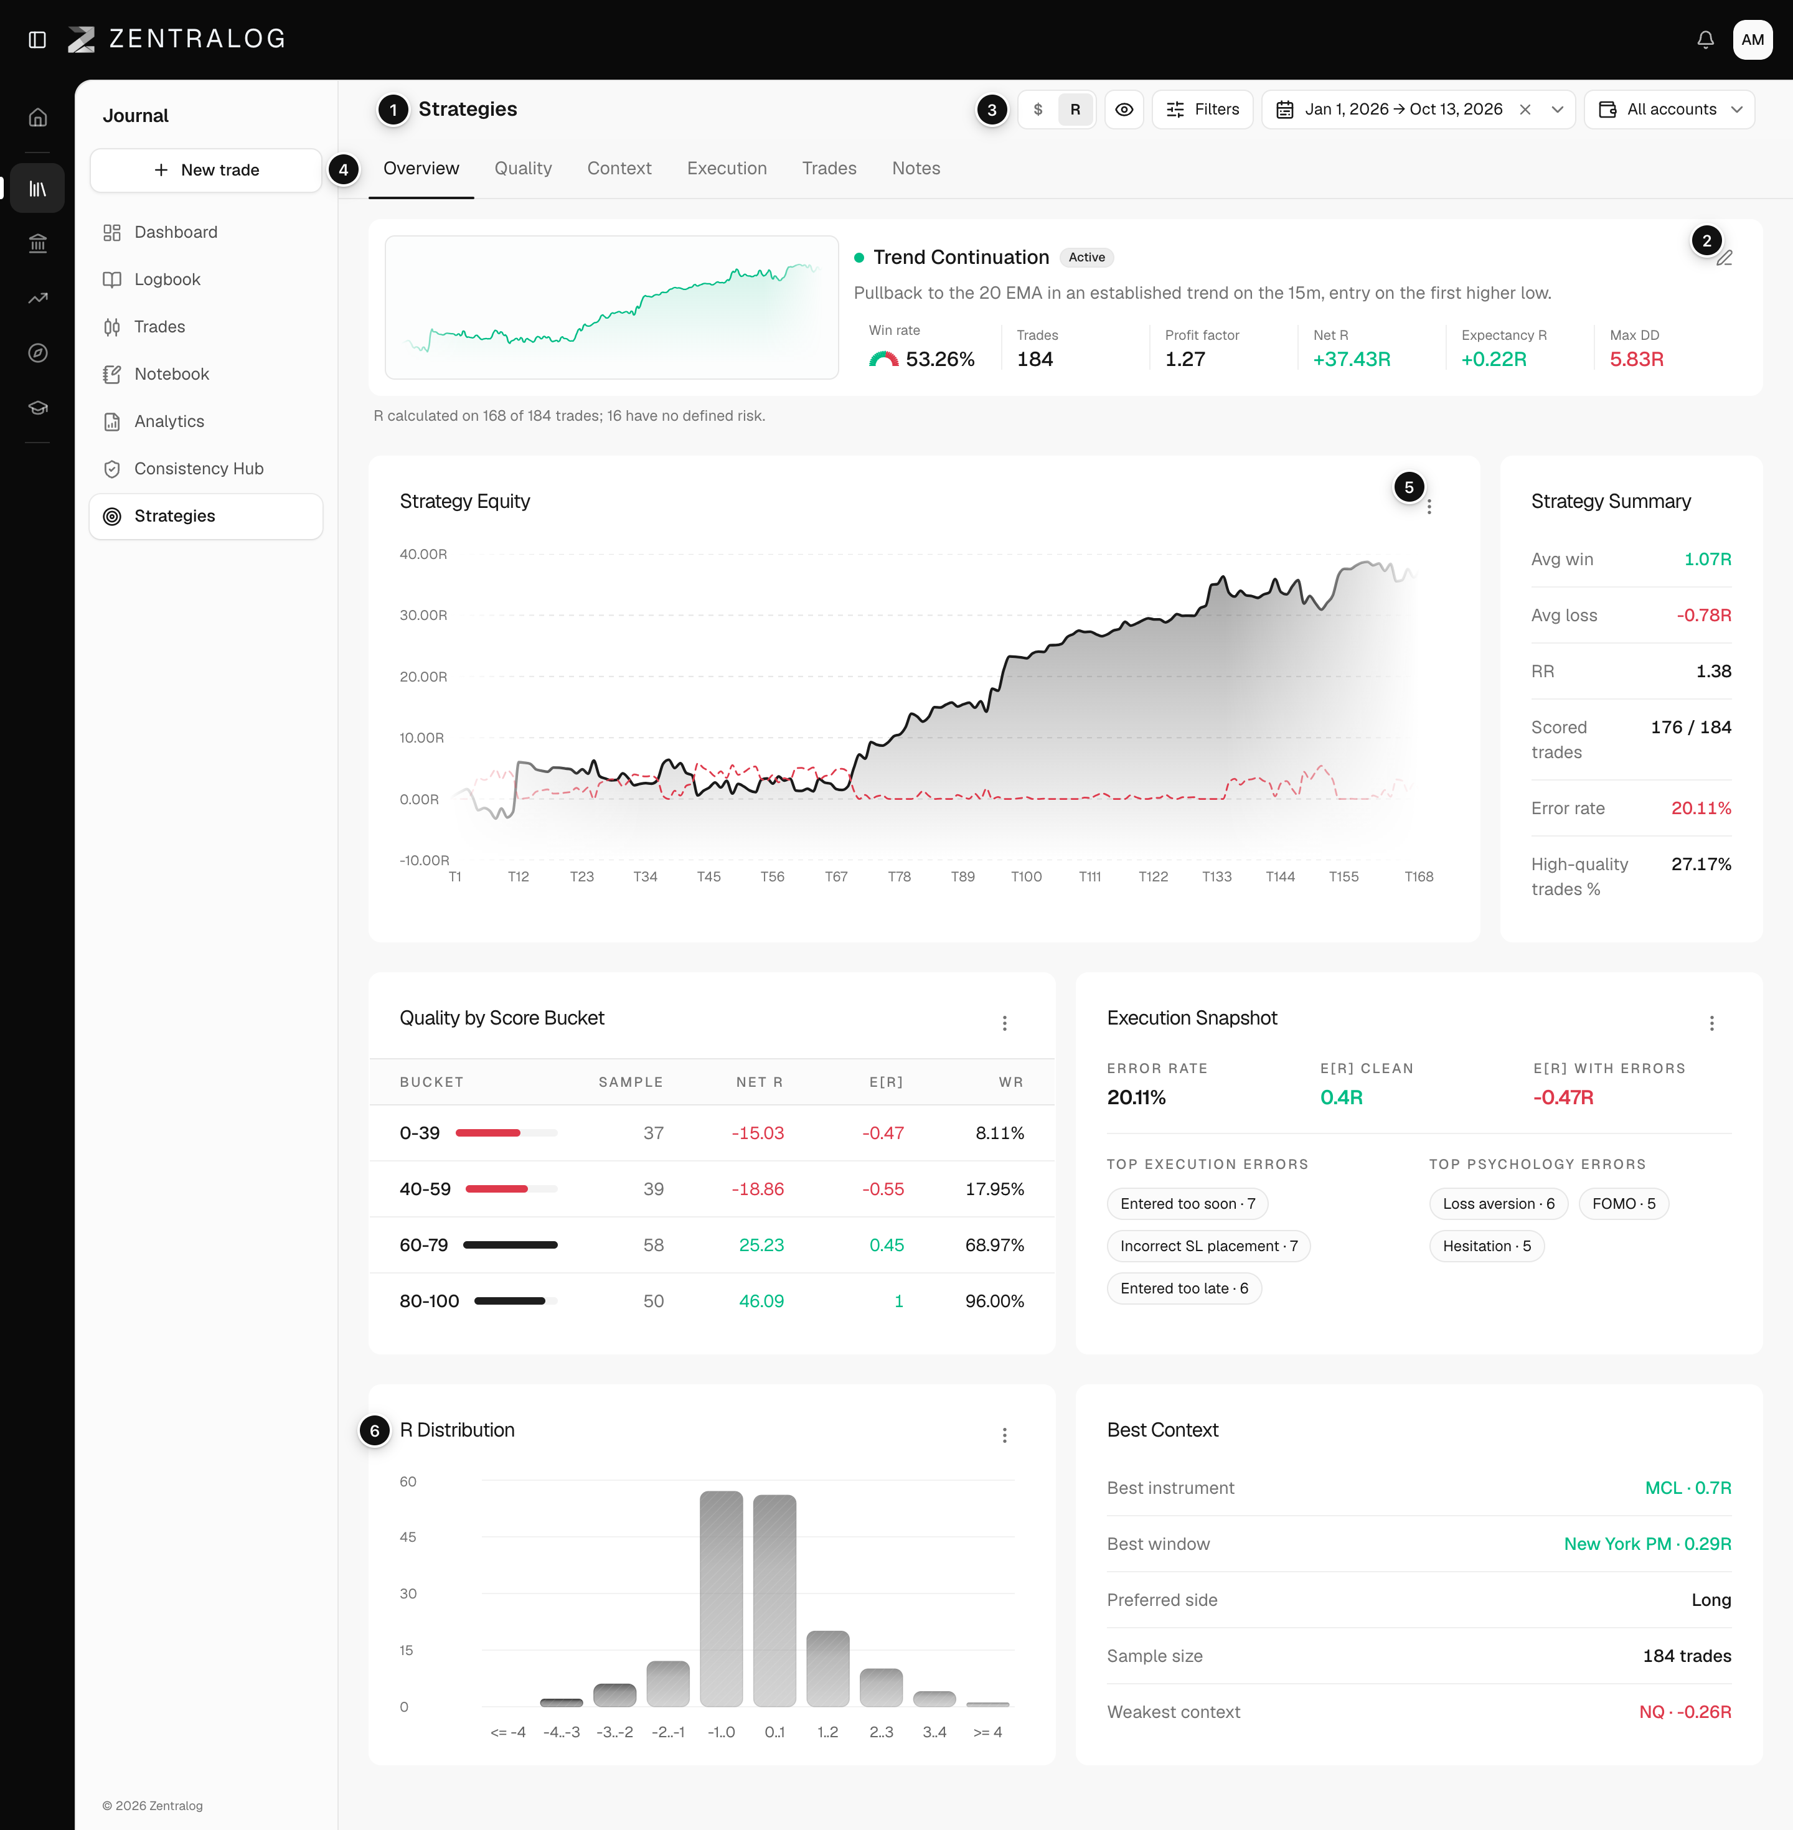Open the graduation cap rail icon
This screenshot has height=1830, width=1793.
pos(38,408)
